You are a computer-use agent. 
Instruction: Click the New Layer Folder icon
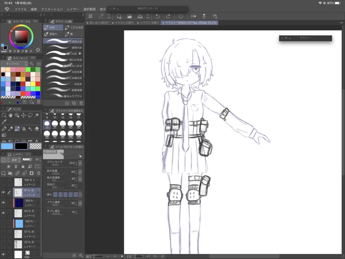coord(10,173)
